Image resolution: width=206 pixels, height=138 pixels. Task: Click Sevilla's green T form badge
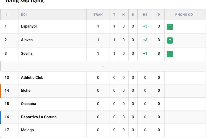170,54
